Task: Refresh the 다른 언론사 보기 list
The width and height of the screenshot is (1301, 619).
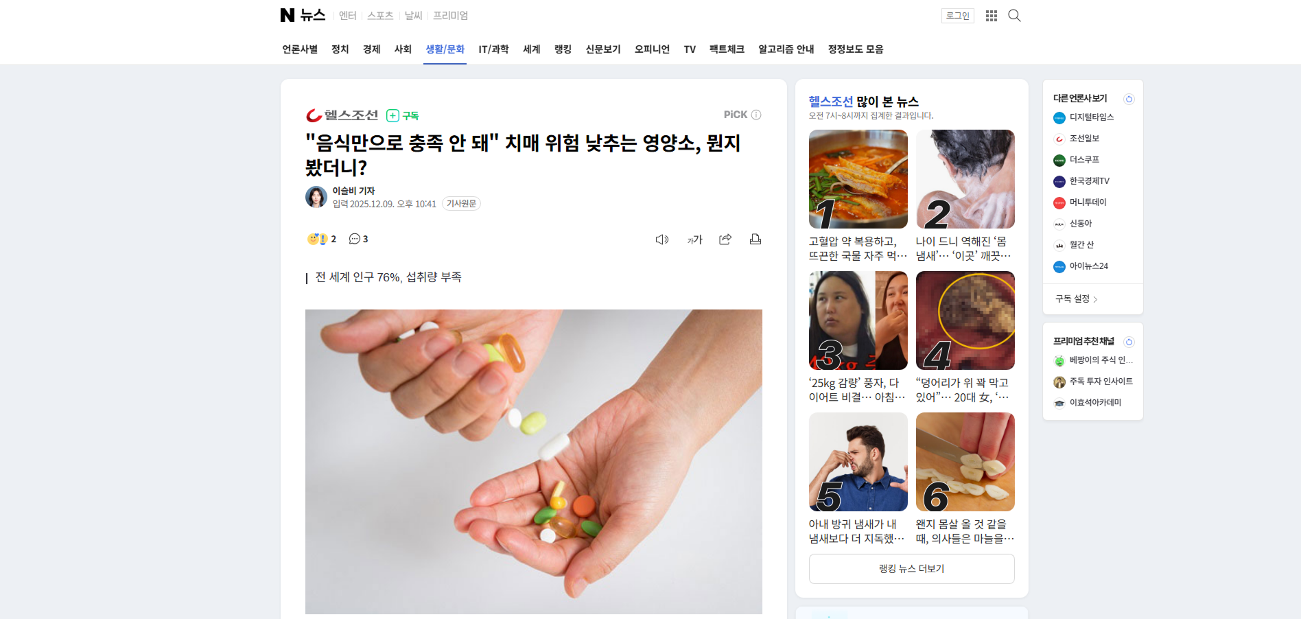Action: pyautogui.click(x=1129, y=99)
